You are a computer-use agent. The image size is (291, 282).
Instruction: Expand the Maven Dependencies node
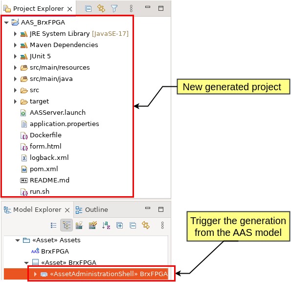(15, 45)
